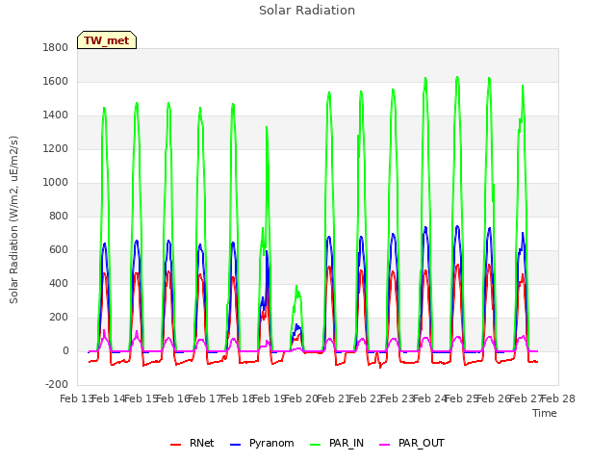Click the -200 y-axis label

click(57, 385)
